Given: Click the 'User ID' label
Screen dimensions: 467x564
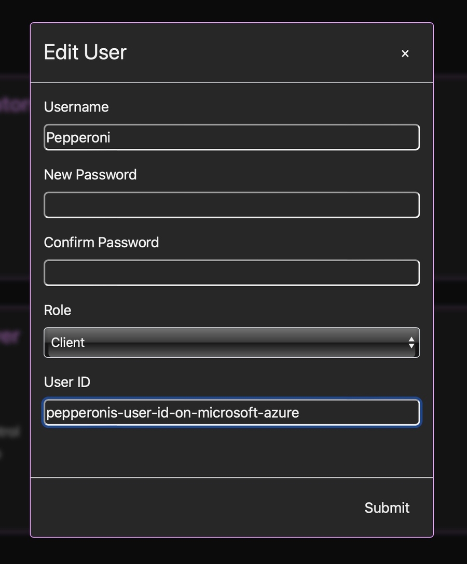Looking at the screenshot, I should [67, 382].
